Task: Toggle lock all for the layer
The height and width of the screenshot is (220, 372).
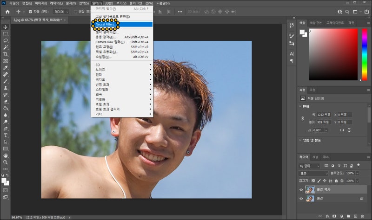Action: coord(336,181)
